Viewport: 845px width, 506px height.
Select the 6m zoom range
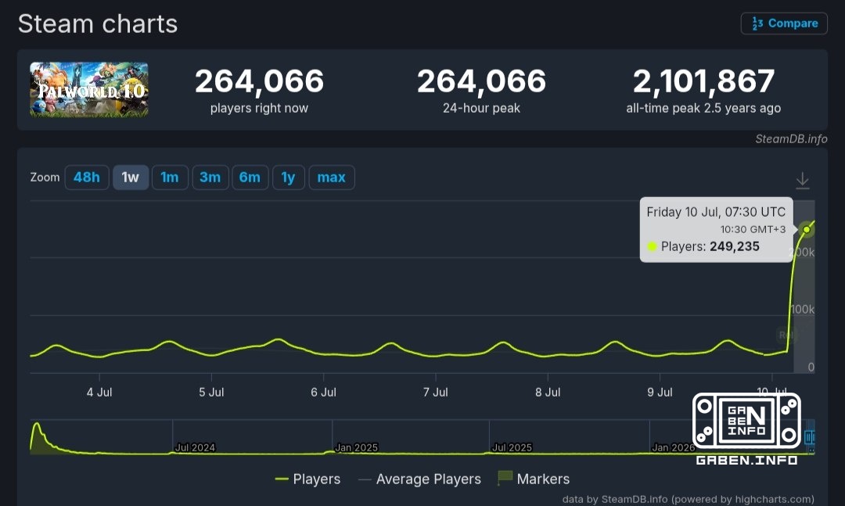pos(250,178)
